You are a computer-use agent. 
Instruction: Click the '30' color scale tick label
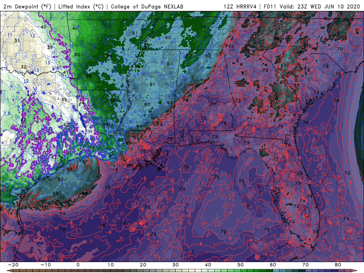pos(176,265)
